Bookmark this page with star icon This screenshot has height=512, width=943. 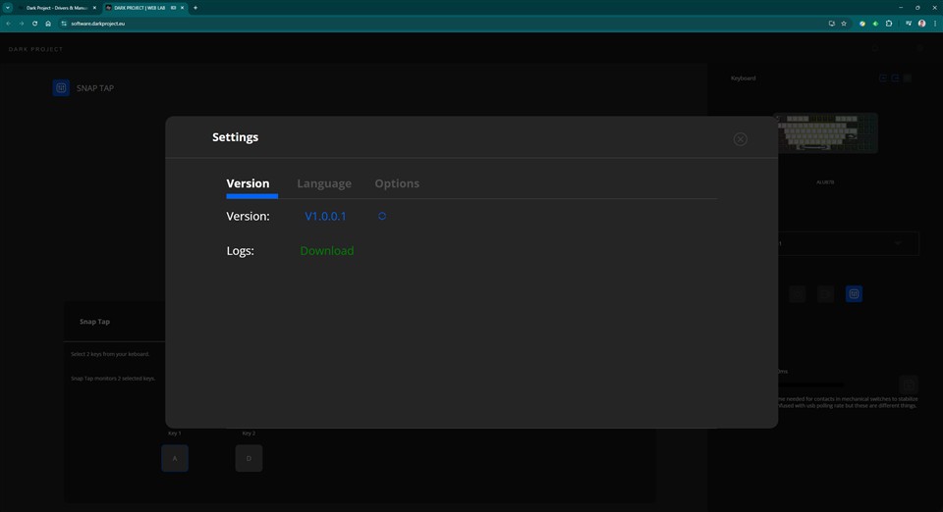(x=844, y=24)
